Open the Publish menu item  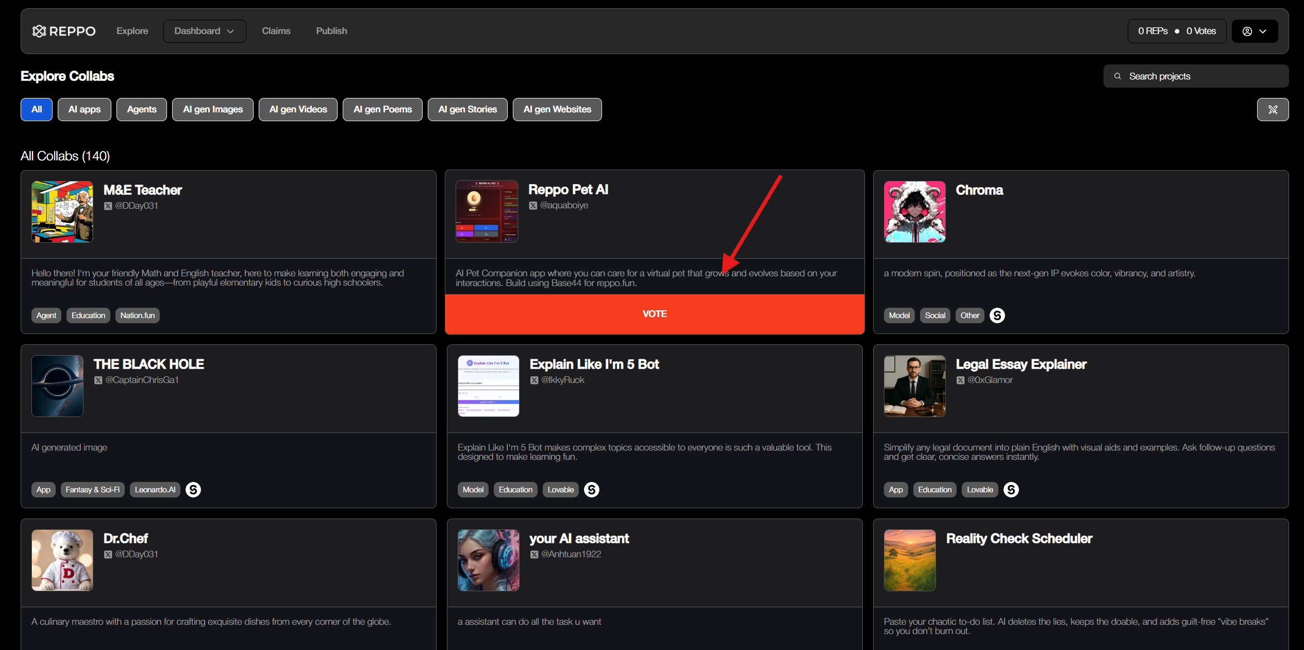tap(331, 31)
